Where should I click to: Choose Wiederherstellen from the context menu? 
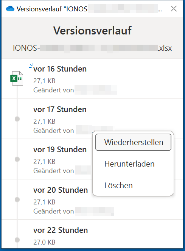tap(133, 142)
